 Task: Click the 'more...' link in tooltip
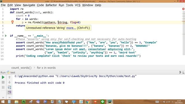pyautogui.click(x=71, y=28)
